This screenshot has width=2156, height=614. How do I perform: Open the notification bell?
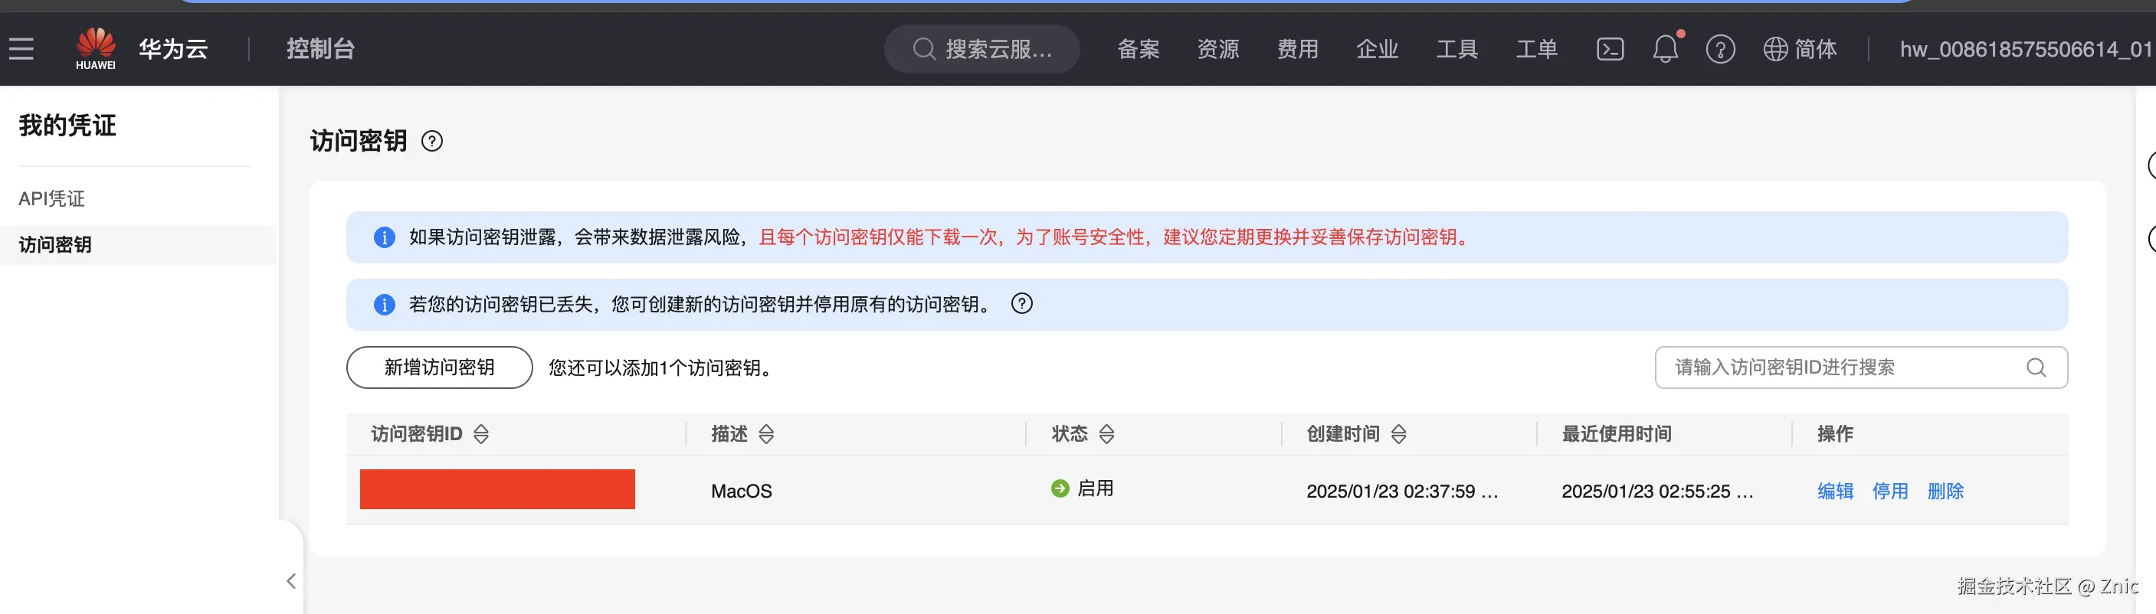point(1665,48)
